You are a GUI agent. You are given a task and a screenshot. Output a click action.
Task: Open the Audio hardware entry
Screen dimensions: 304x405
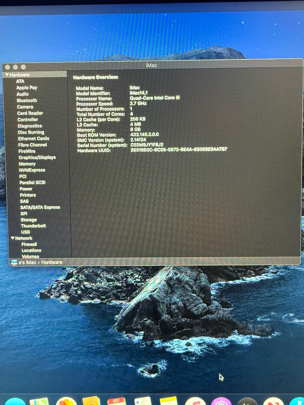click(23, 94)
